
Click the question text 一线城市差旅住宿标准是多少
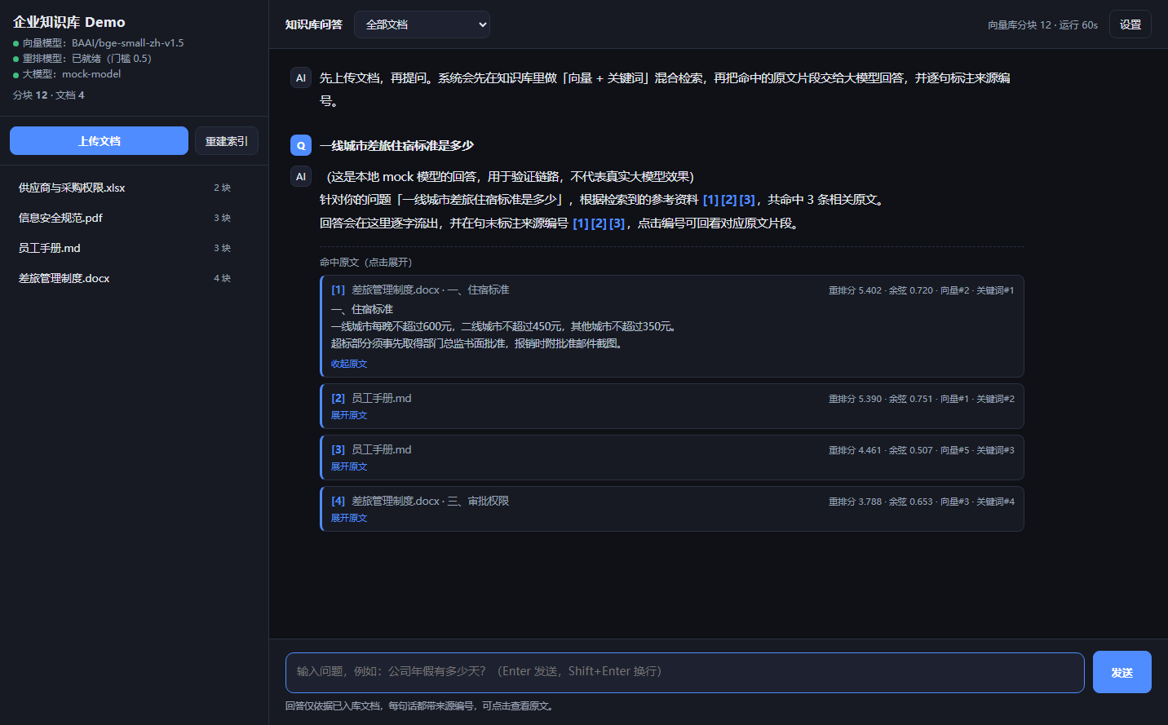(x=396, y=145)
